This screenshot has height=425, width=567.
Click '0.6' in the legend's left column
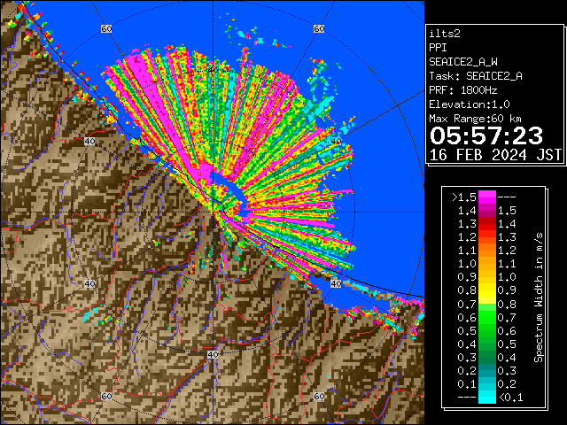coord(467,317)
